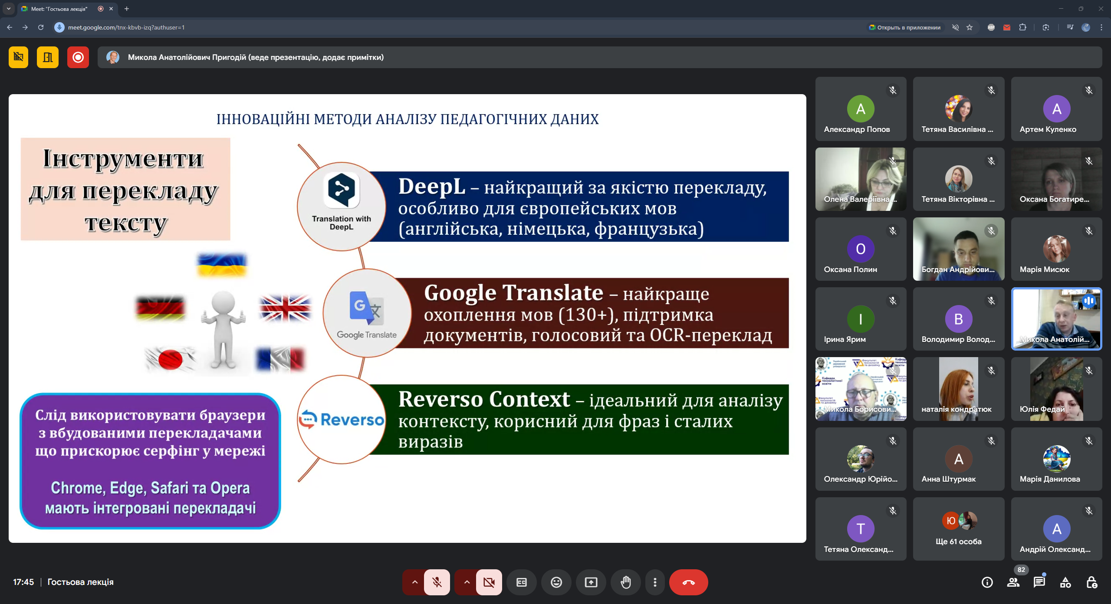This screenshot has width=1111, height=604.
Task: Raise your hand in the meeting
Action: coord(626,582)
